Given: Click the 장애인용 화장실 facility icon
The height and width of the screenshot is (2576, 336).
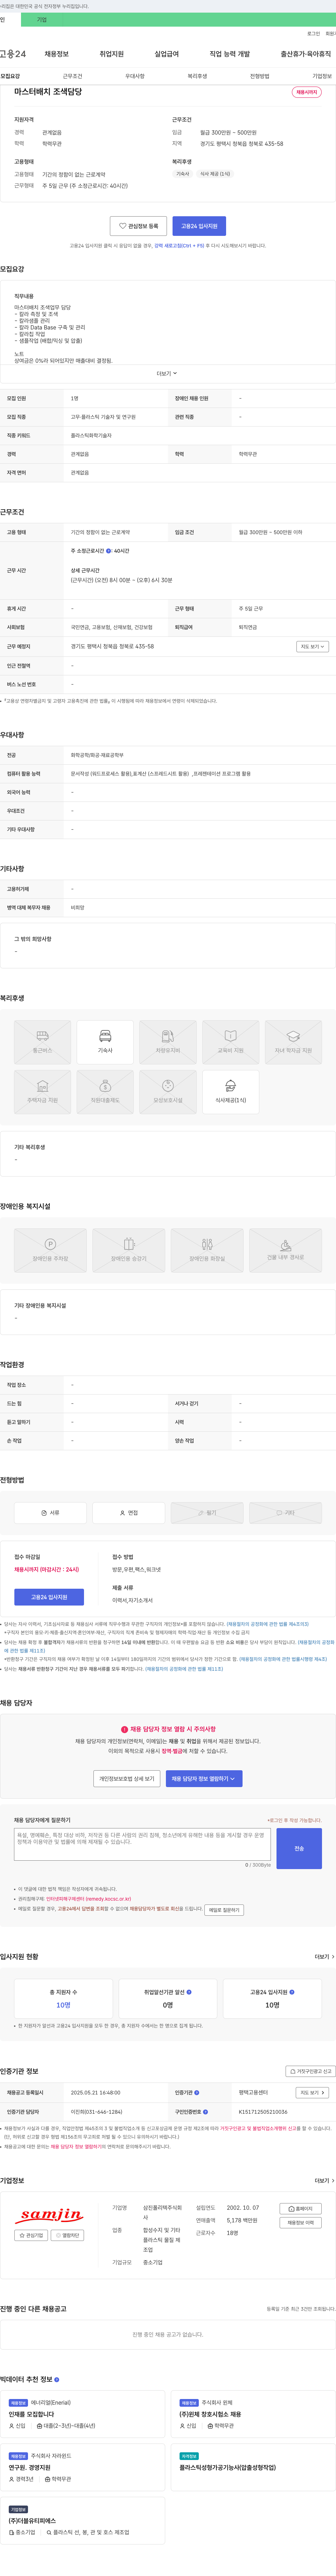Looking at the screenshot, I should [207, 1250].
